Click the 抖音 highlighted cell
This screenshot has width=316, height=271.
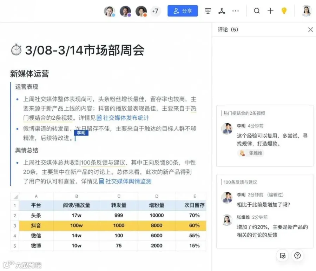click(x=36, y=226)
